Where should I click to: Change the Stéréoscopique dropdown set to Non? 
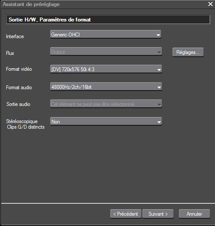click(106, 121)
